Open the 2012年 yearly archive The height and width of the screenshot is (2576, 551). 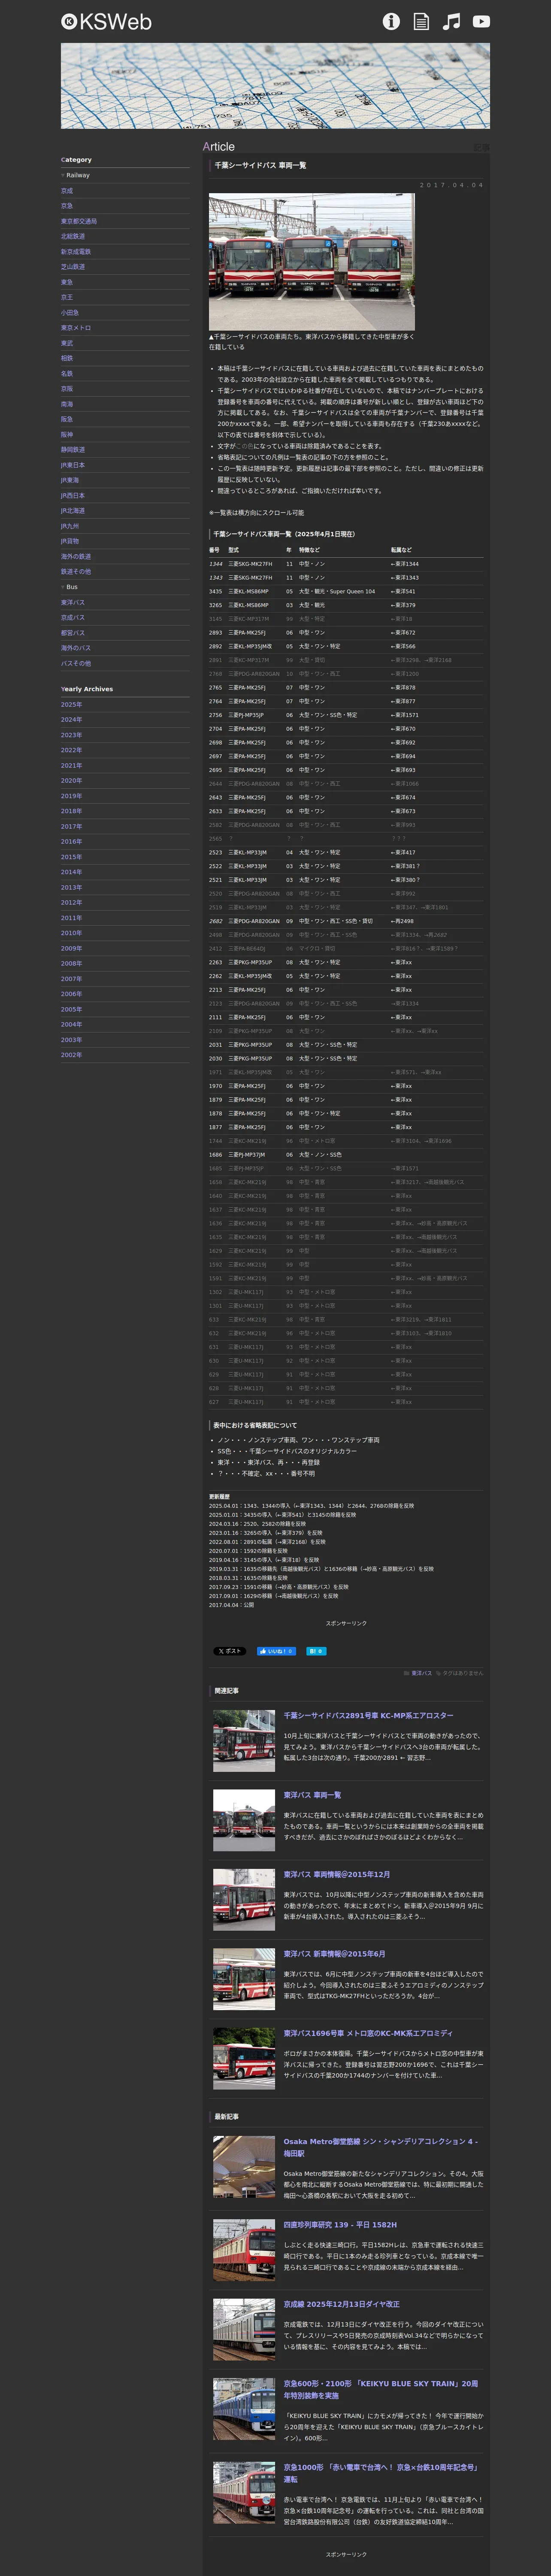[x=71, y=903]
